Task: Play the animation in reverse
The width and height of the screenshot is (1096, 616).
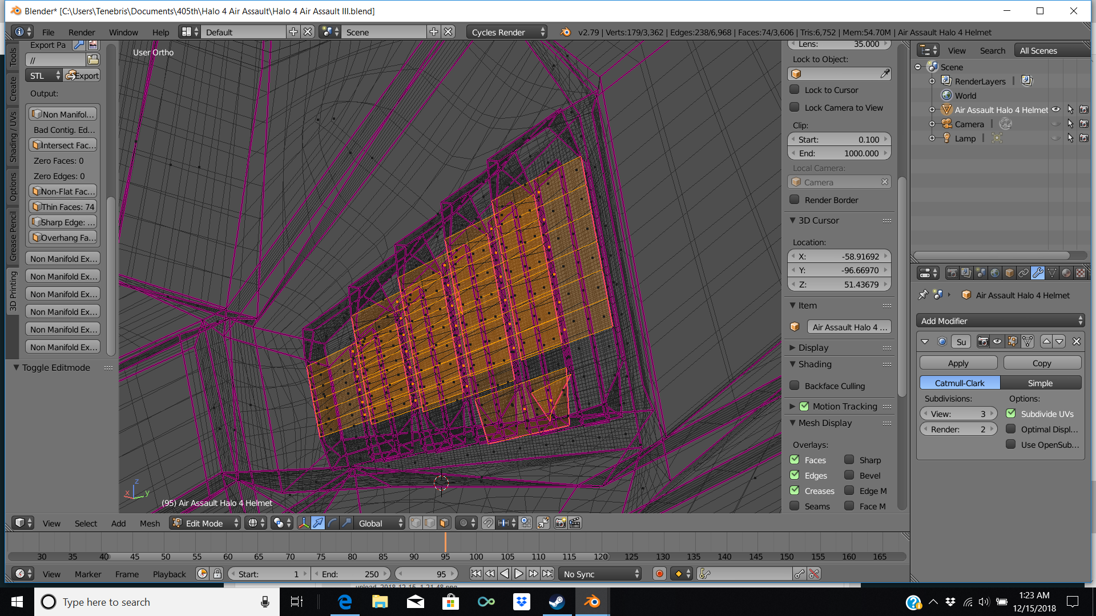Action: (x=505, y=574)
